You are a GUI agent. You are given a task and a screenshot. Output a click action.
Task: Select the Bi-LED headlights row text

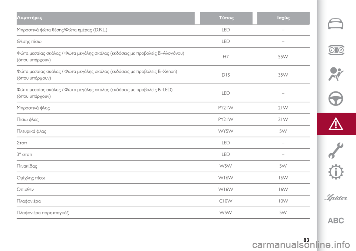[x=95, y=93]
